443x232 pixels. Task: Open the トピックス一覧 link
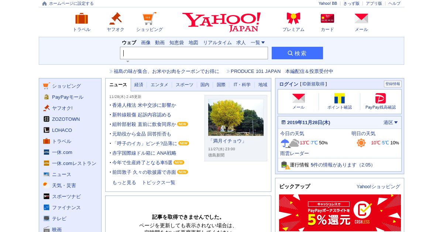pos(158,183)
